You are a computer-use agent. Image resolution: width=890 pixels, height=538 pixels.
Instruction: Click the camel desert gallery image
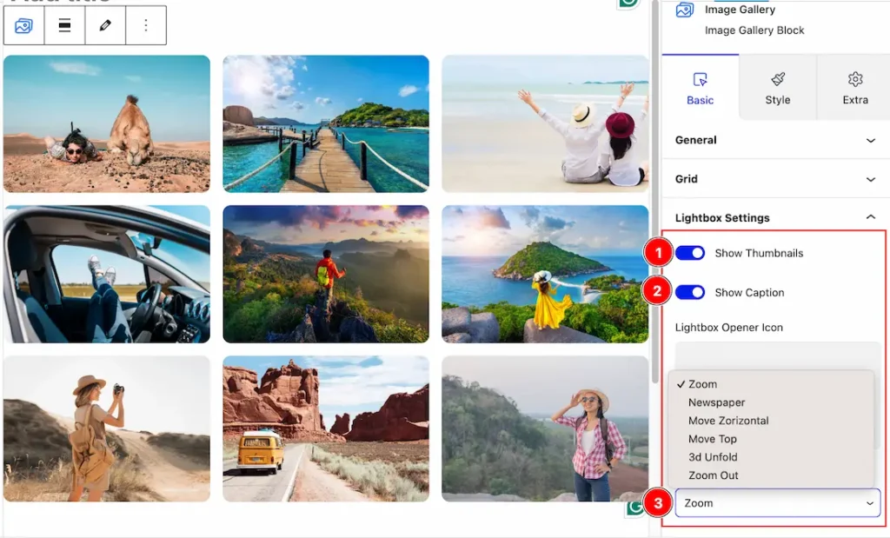107,123
